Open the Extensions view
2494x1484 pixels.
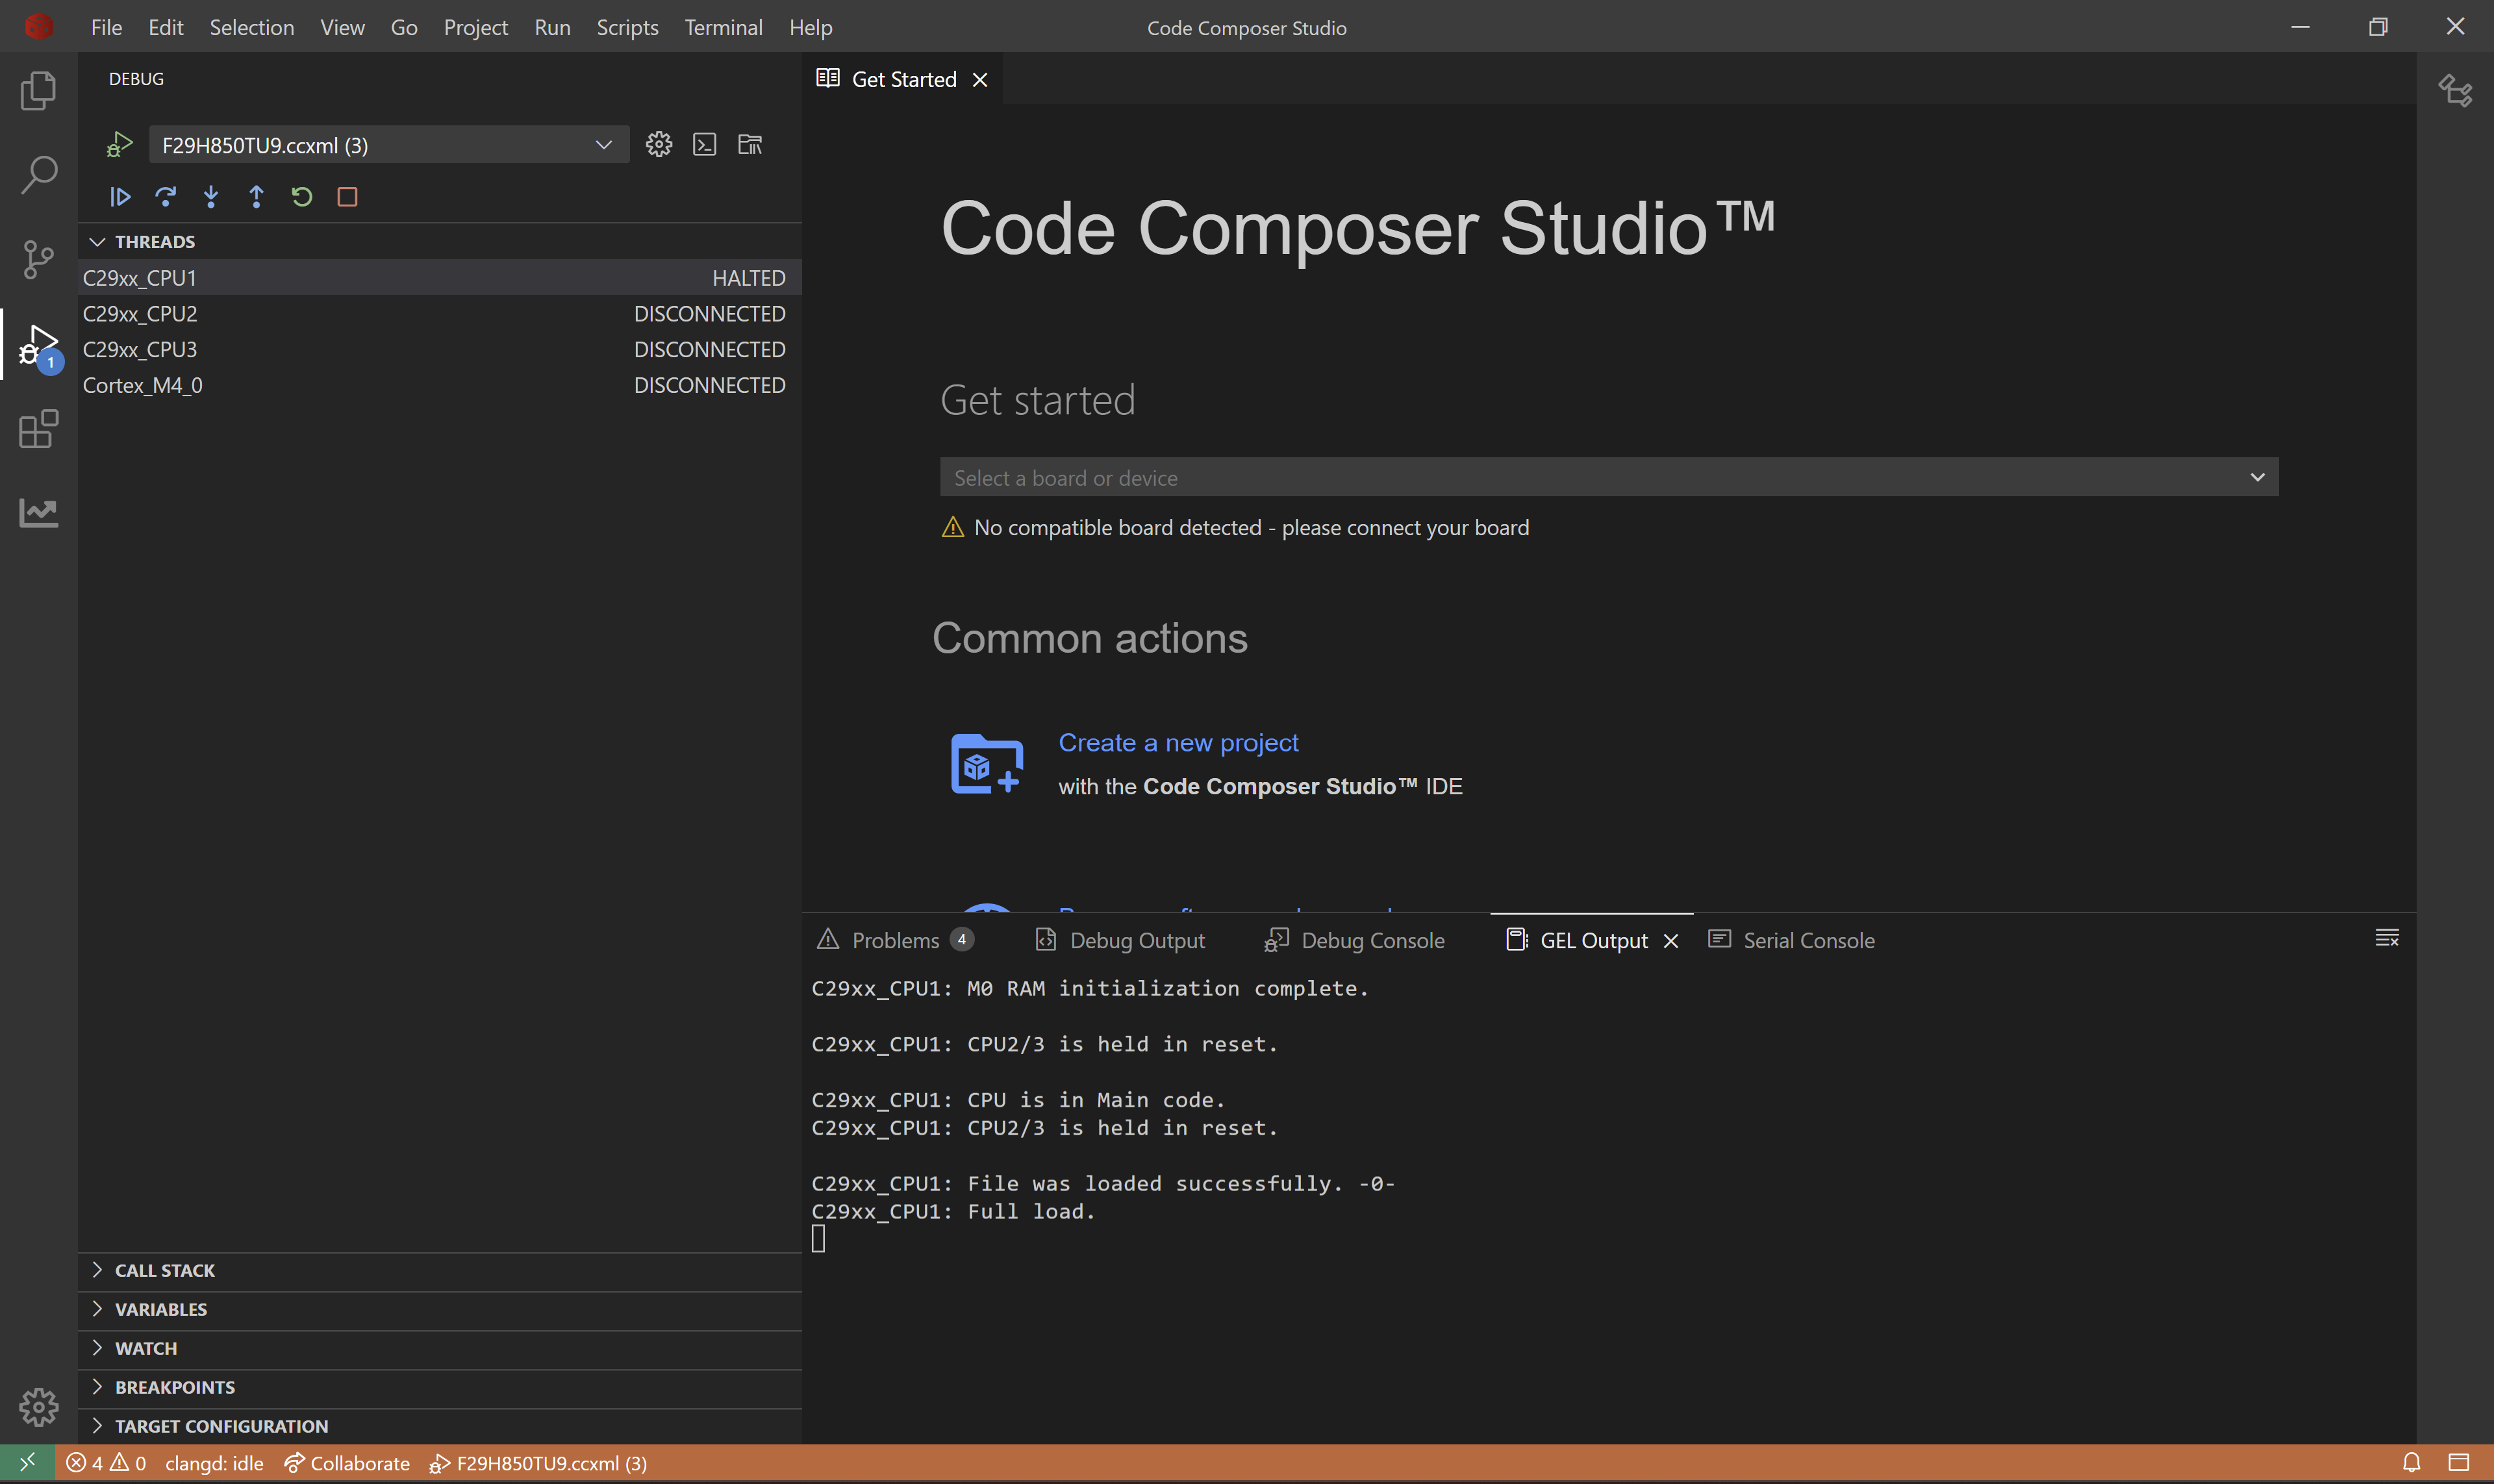(x=38, y=428)
